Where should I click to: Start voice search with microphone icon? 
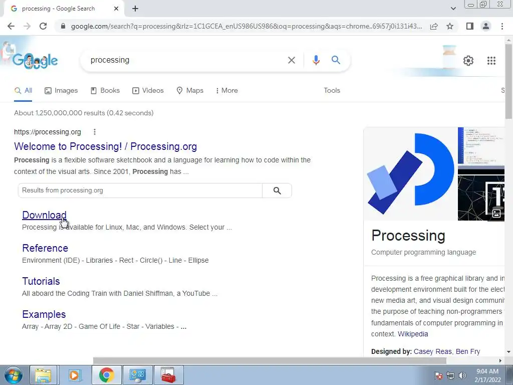316,60
